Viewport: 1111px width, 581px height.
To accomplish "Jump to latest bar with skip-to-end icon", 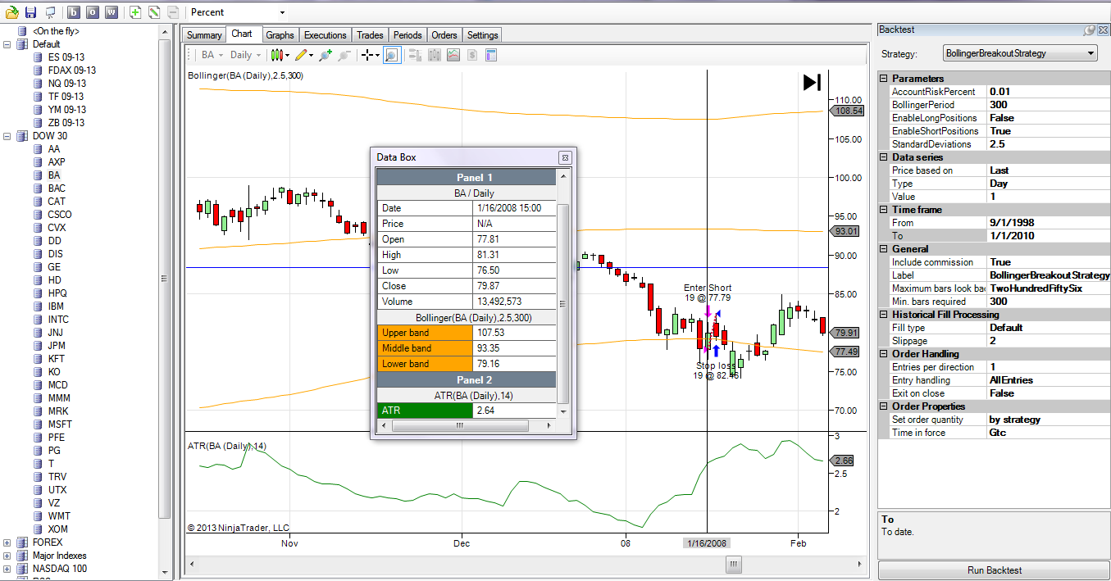I will point(812,82).
